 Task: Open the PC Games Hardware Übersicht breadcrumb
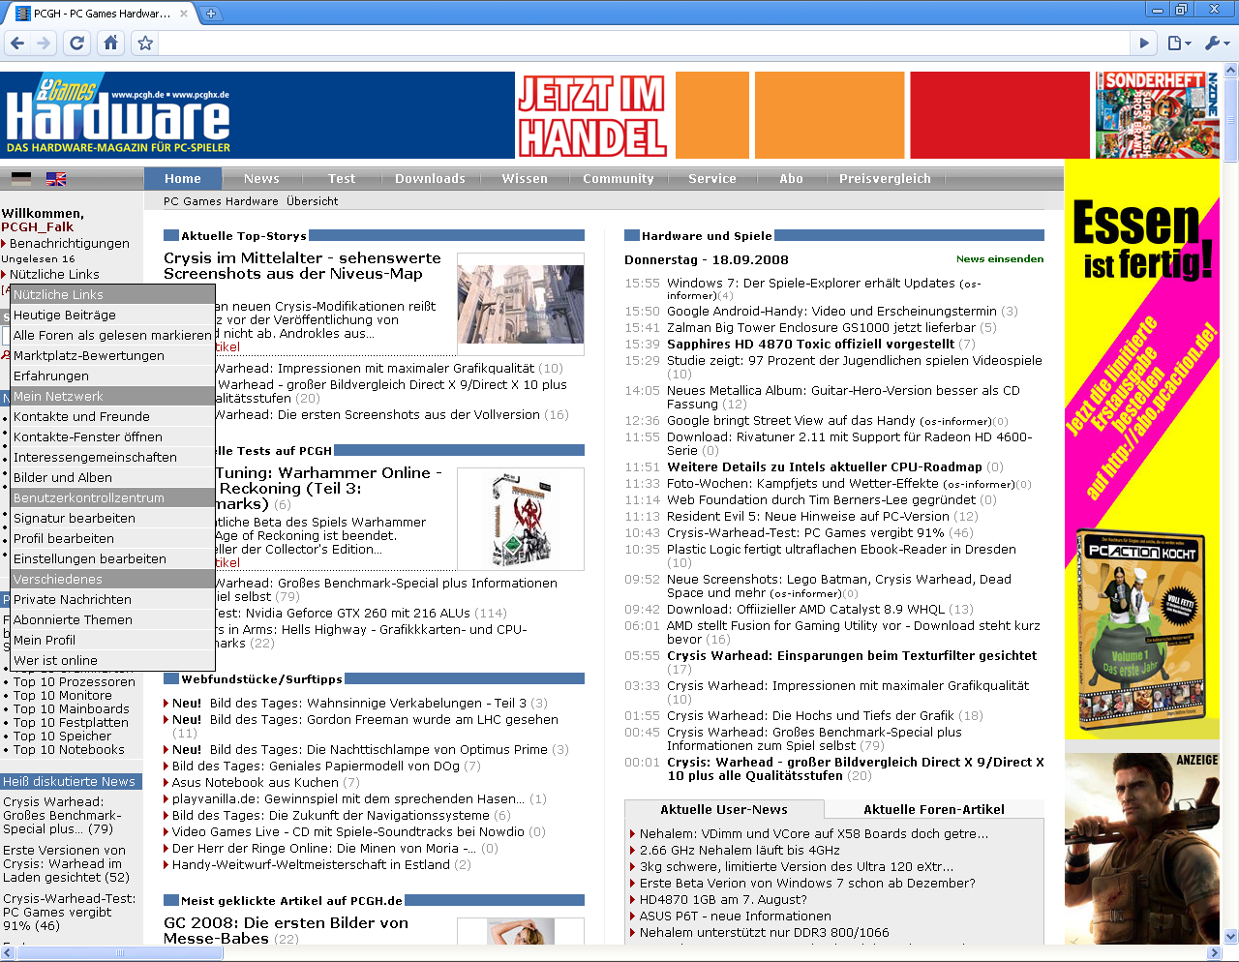251,201
